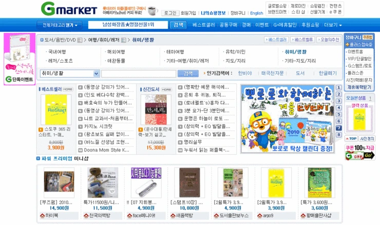Click the top search input field

point(128,25)
